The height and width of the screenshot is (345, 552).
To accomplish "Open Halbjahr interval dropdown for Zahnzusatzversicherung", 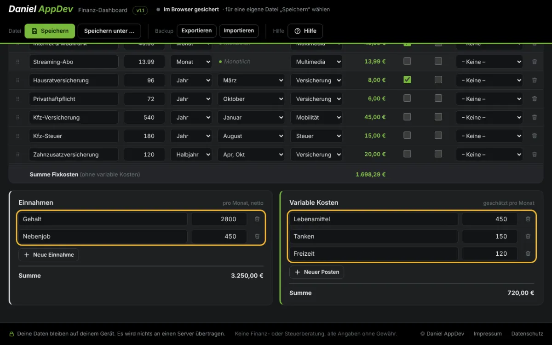I will (191, 155).
